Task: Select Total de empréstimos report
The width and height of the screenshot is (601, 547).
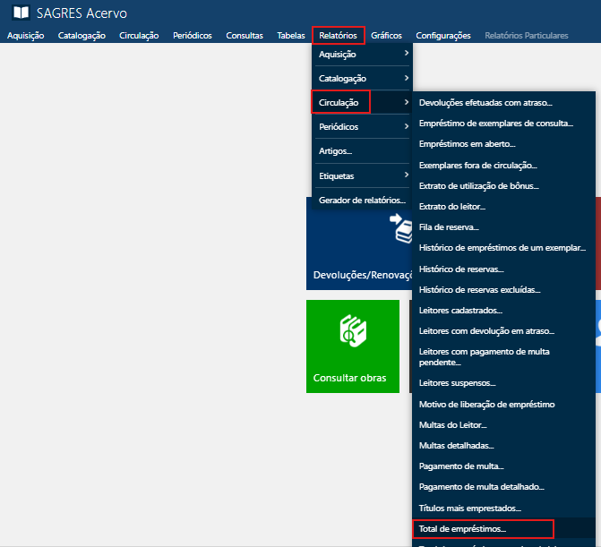Action: tap(462, 529)
